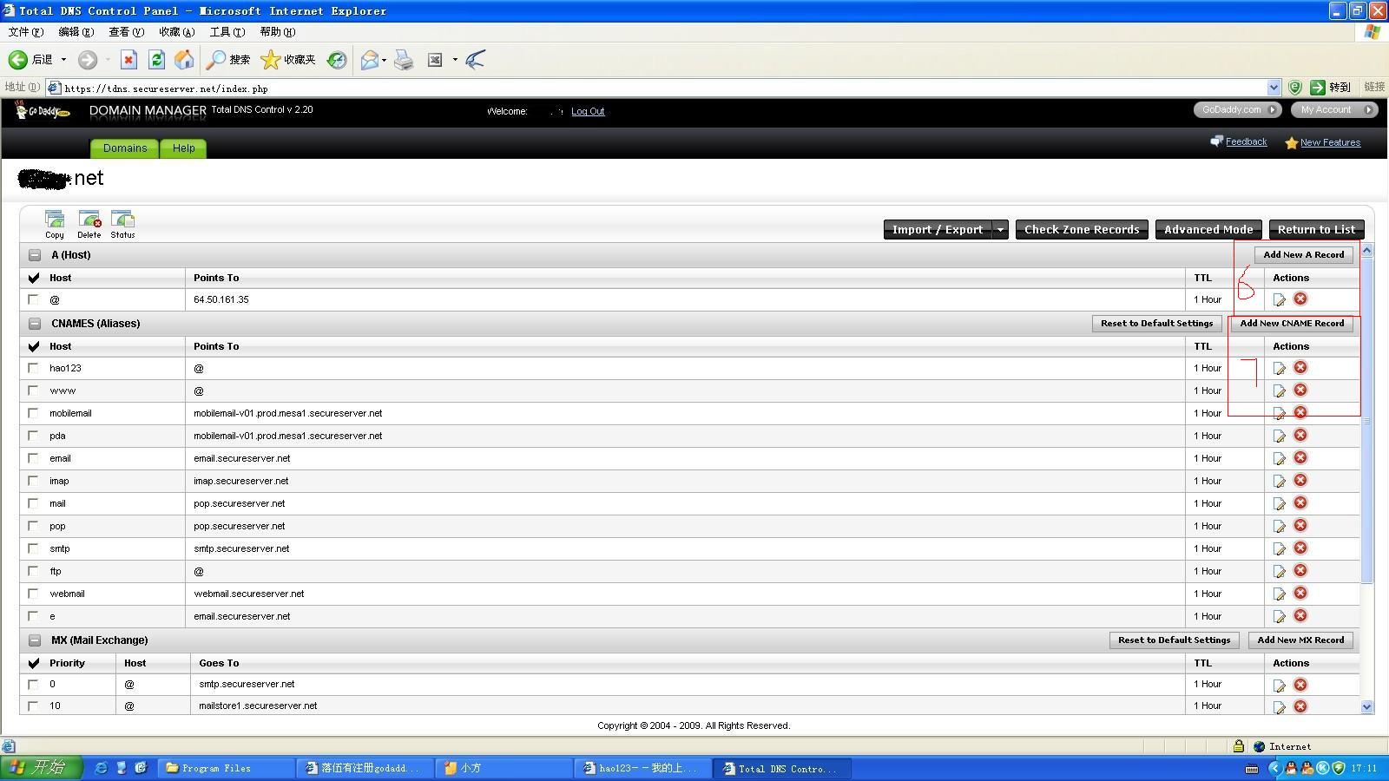
Task: Edit the hao123 CNAME record
Action: pyautogui.click(x=1280, y=368)
